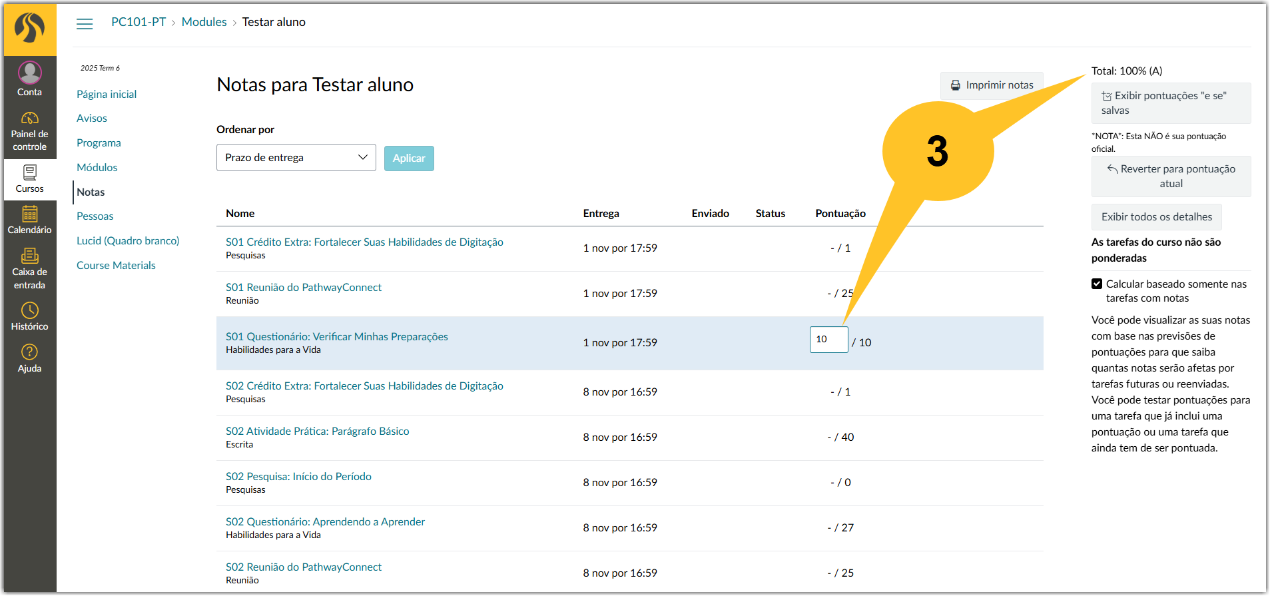Open the Conta profile avatar

tap(30, 72)
